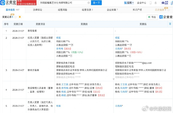Switch to the 经营风险 tab
Viewport: 173px width, 113px height.
pos(62,10)
